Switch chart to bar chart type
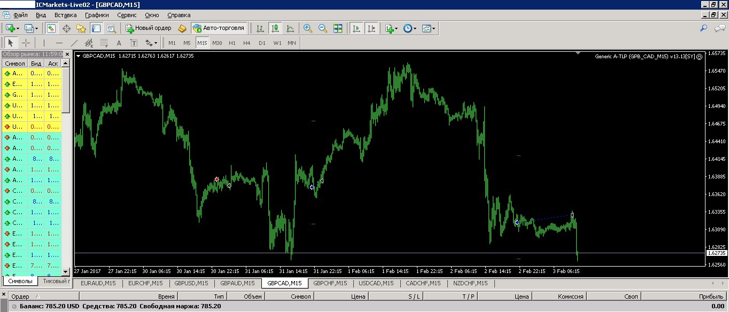 coord(260,28)
